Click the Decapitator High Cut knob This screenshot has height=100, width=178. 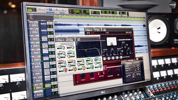120,52
